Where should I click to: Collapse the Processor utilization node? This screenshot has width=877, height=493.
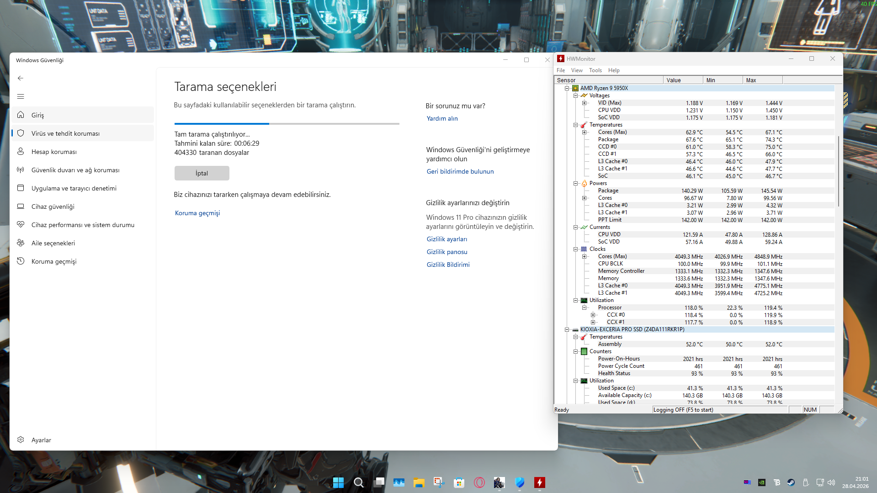pyautogui.click(x=585, y=307)
